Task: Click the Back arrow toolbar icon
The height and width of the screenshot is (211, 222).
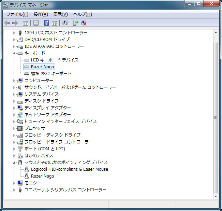Action: [7, 23]
